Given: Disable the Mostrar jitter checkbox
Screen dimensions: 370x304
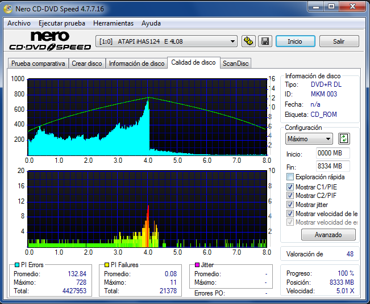Looking at the screenshot, I should click(x=290, y=205).
